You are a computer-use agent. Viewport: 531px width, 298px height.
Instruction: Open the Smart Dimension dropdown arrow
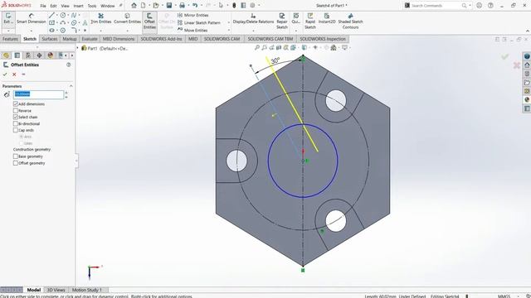(x=32, y=31)
